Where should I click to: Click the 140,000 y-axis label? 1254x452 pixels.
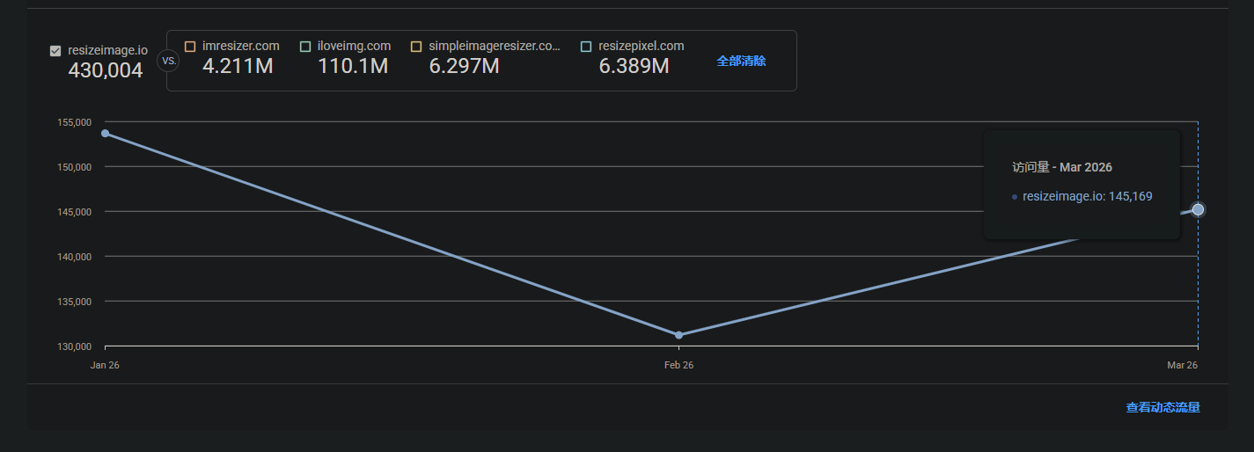point(74,257)
